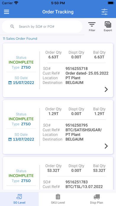
Task: Expand order 9516250795 with its chevron
Action: (x=106, y=146)
